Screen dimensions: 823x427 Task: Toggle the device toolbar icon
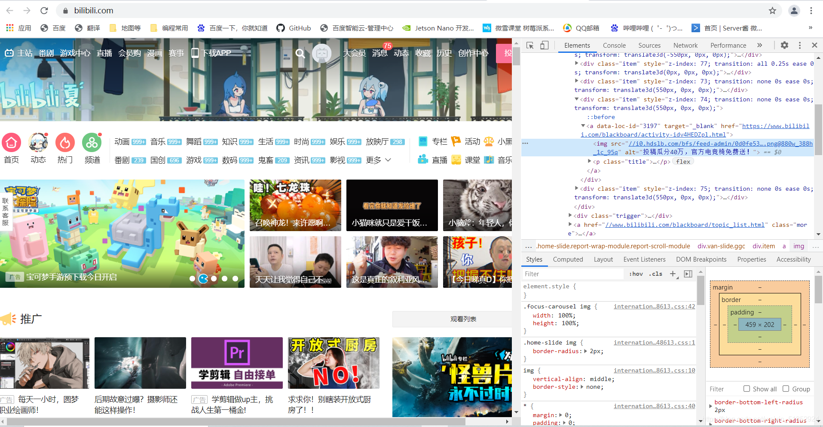click(x=544, y=45)
